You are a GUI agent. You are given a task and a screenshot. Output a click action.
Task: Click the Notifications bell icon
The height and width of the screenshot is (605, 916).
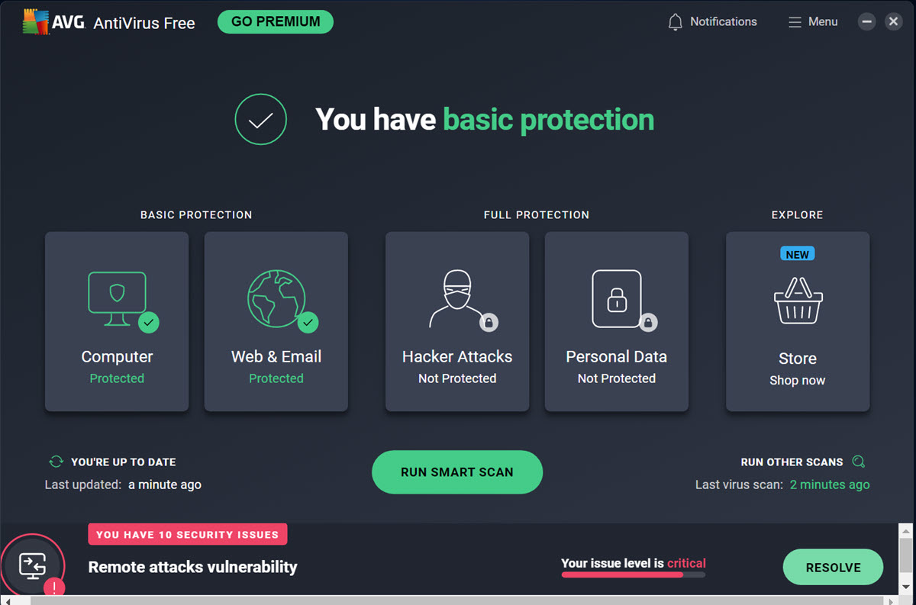tap(675, 22)
